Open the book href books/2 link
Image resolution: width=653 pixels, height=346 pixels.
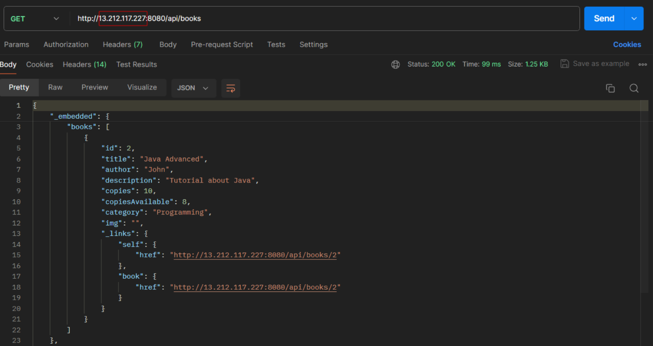[255, 287]
